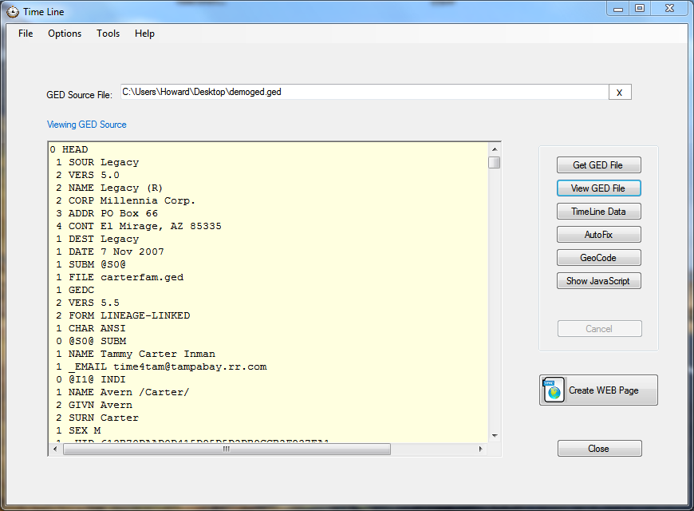Click the Viewing GED Source label
Screen dimensions: 694x511
coord(86,125)
